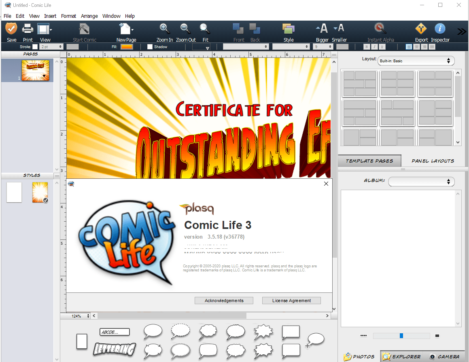The image size is (469, 362).
Task: Select the top rectangular speech balloon
Action: 291,332
